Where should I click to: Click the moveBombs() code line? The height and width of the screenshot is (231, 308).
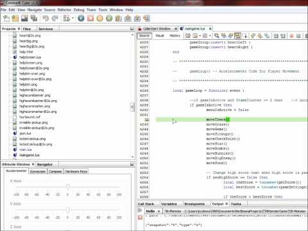(x=218, y=148)
